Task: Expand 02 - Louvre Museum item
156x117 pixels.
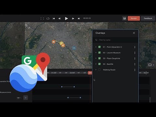Action: (x=96, y=53)
